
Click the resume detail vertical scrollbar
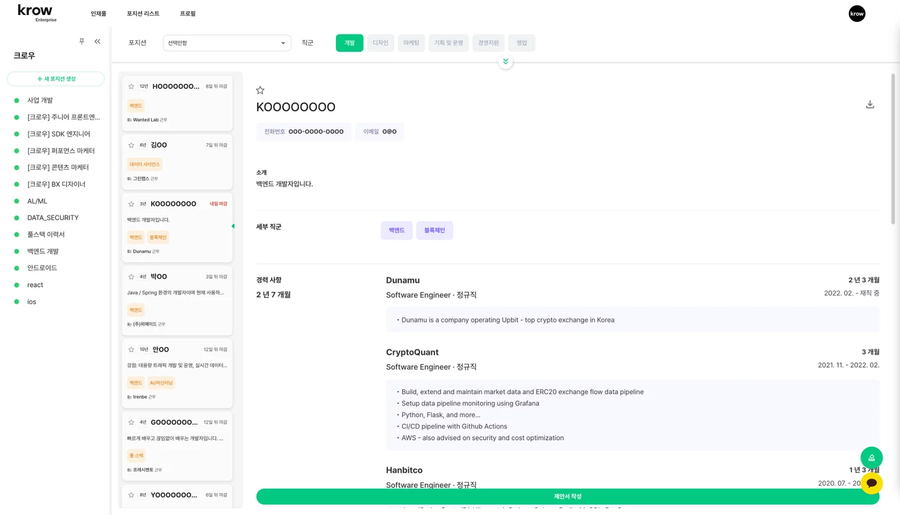coord(893,149)
